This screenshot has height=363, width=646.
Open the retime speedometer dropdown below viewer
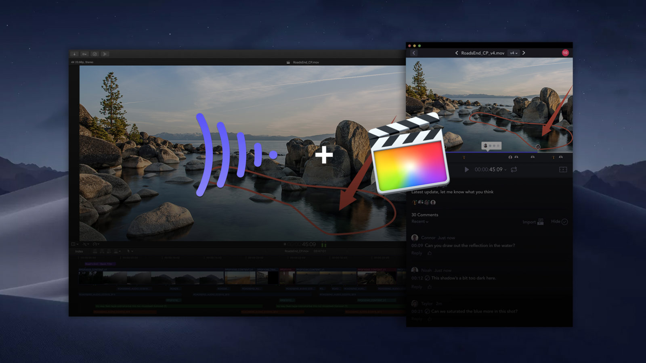(96, 244)
